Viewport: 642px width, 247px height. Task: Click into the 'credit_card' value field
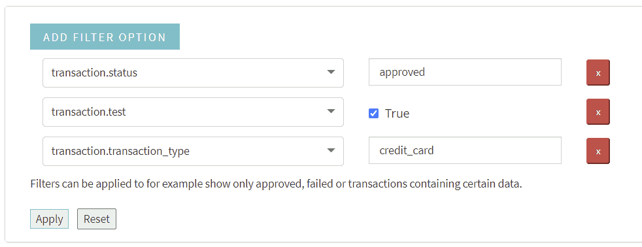[x=465, y=150]
